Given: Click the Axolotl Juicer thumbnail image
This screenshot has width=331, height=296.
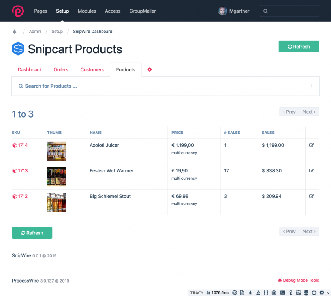Looking at the screenshot, I should 56,151.
